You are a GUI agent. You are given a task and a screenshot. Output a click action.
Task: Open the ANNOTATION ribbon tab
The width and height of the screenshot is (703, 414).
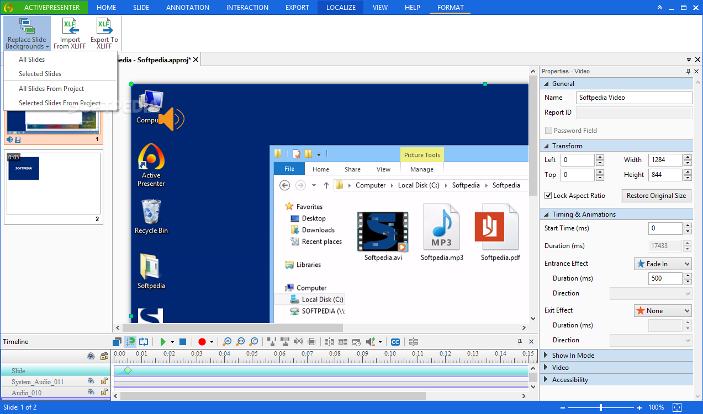point(188,8)
